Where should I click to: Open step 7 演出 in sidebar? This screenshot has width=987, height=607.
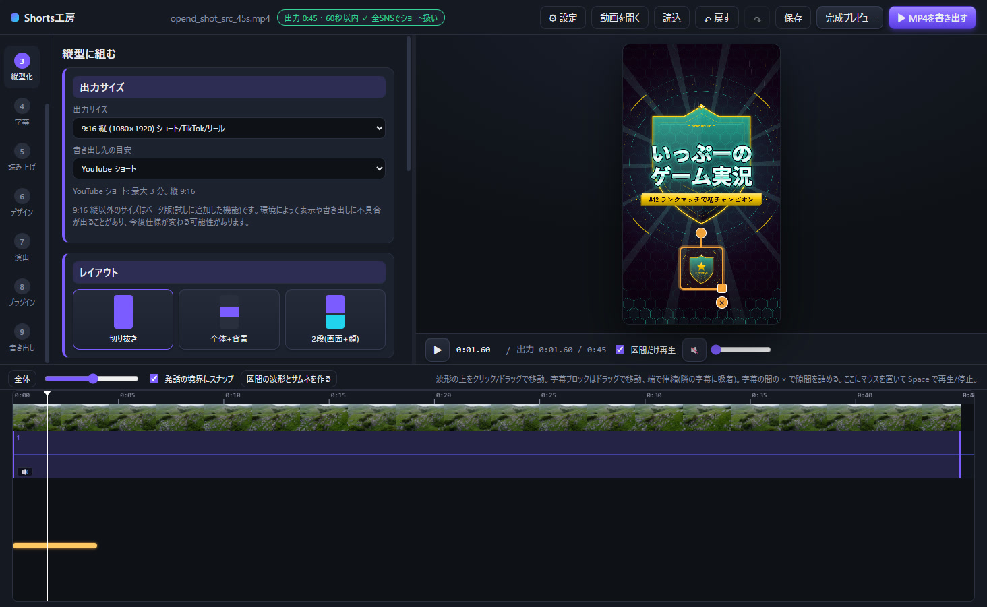tap(22, 248)
